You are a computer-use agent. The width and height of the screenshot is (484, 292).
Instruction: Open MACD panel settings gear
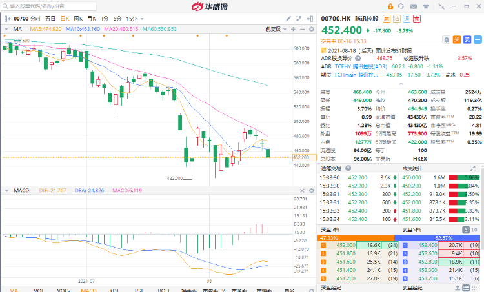pos(312,191)
